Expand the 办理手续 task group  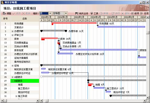pyautogui.click(x=12, y=31)
